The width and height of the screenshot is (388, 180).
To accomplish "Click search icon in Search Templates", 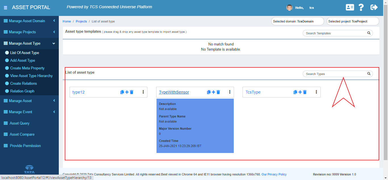I will [x=369, y=33].
